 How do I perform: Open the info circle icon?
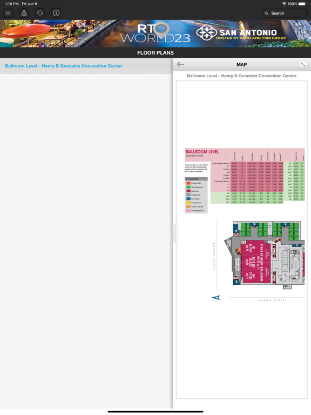coord(56,13)
